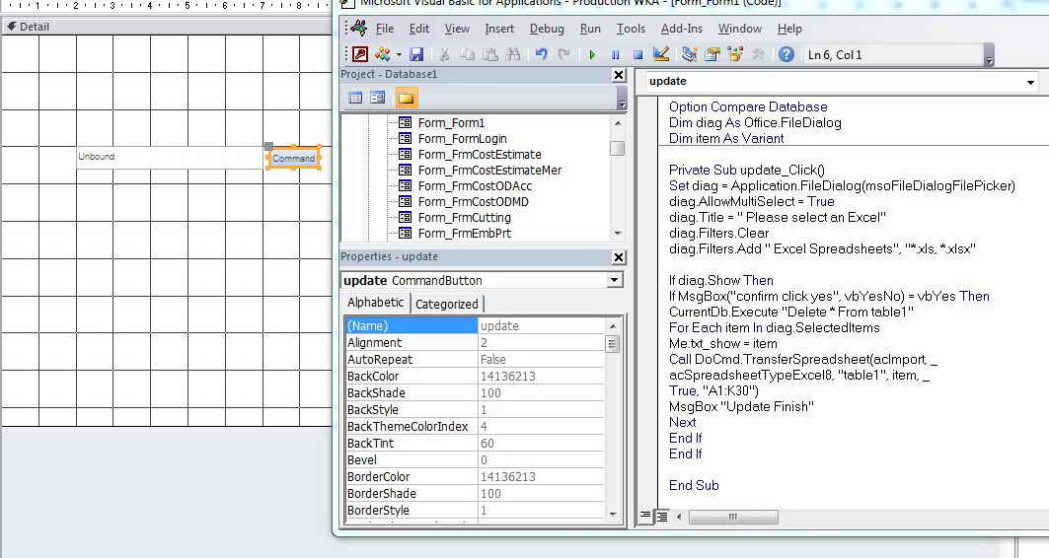
Task: Toggle Design Mode icon
Action: (661, 55)
